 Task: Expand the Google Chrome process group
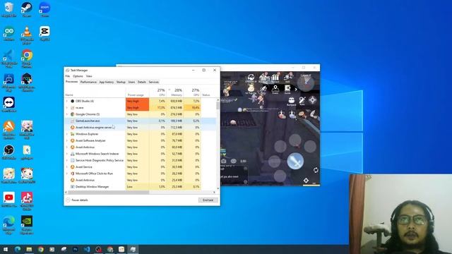(67, 114)
